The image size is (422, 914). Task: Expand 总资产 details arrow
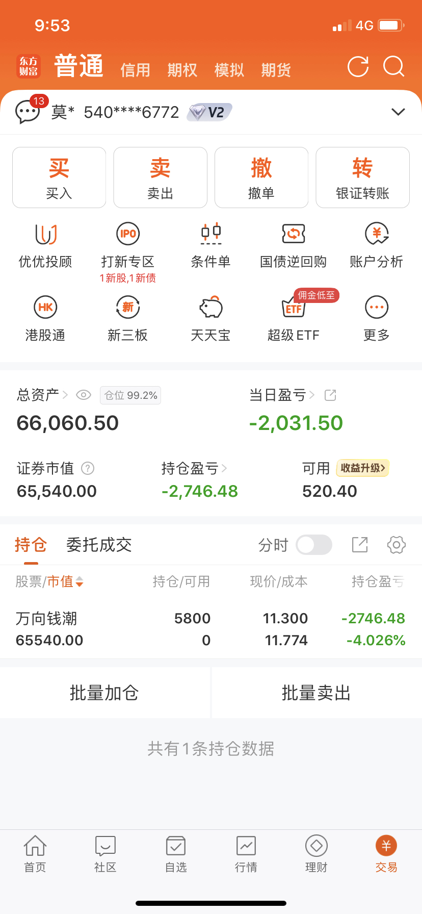click(65, 395)
